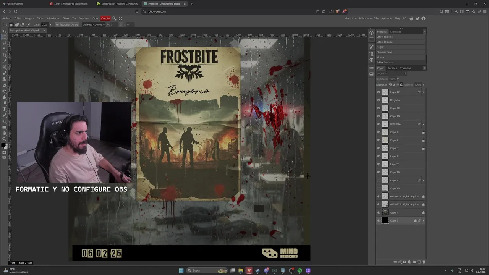
Task: Open the Properties panel icon
Action: (371, 39)
